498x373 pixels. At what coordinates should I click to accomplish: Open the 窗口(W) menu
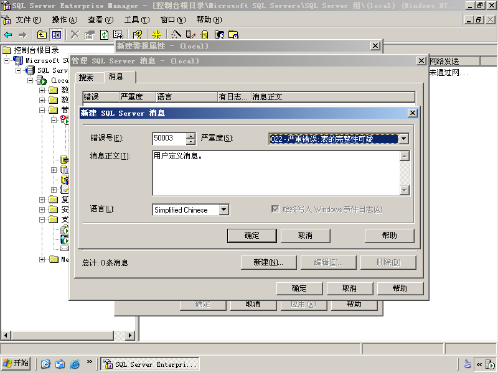point(173,20)
